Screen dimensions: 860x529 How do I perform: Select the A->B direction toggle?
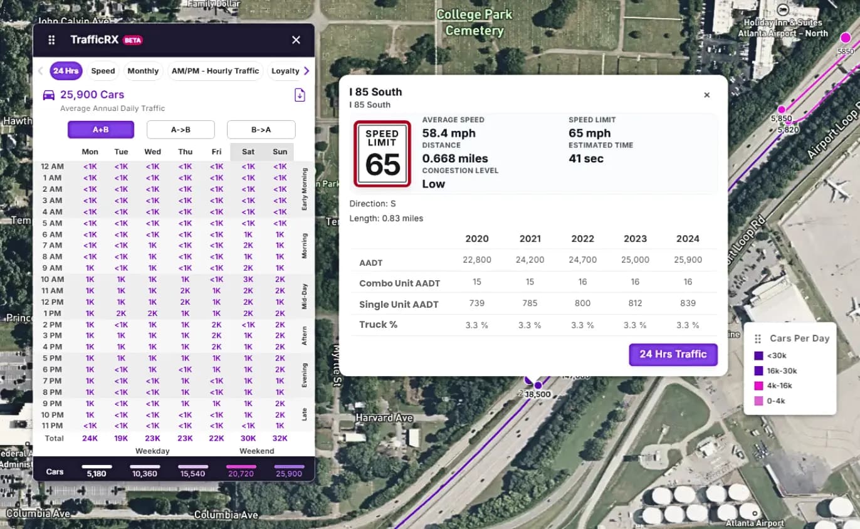click(181, 130)
